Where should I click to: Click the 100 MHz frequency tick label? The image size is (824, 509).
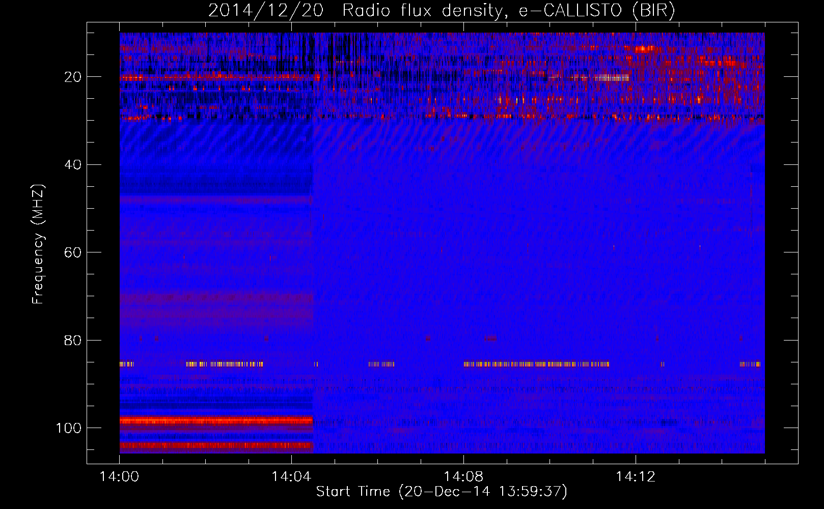[69, 428]
